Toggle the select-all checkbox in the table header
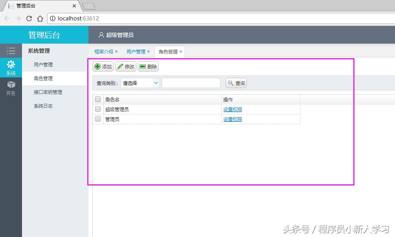This screenshot has height=237, width=395. point(97,99)
